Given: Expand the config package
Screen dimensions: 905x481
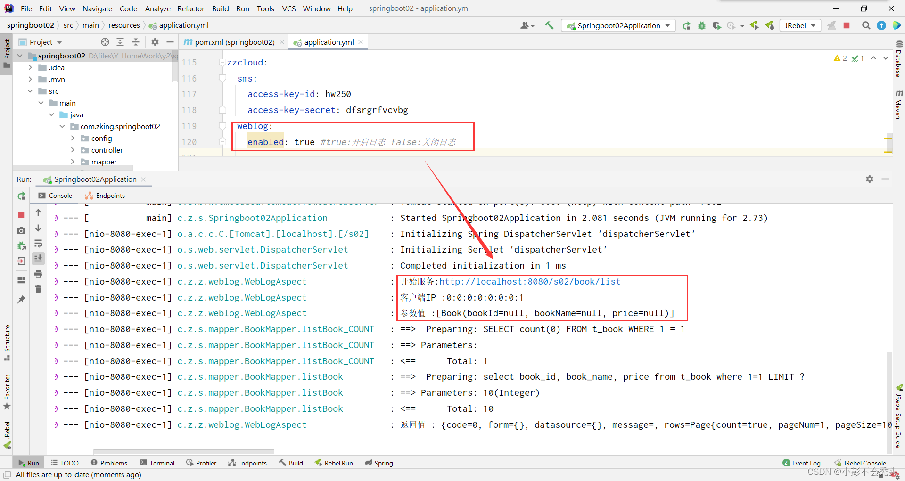Looking at the screenshot, I should click(x=73, y=138).
